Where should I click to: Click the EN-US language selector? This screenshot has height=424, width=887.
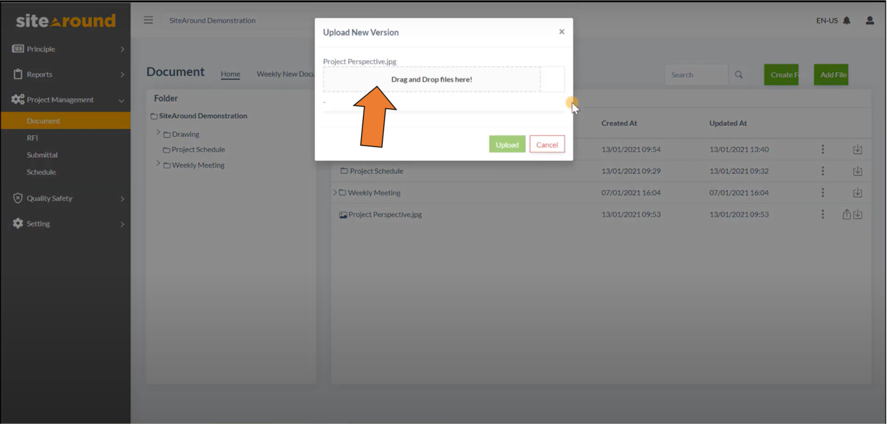(827, 20)
